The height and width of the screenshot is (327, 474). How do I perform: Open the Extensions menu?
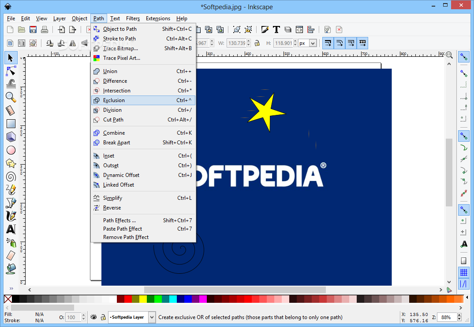(158, 18)
